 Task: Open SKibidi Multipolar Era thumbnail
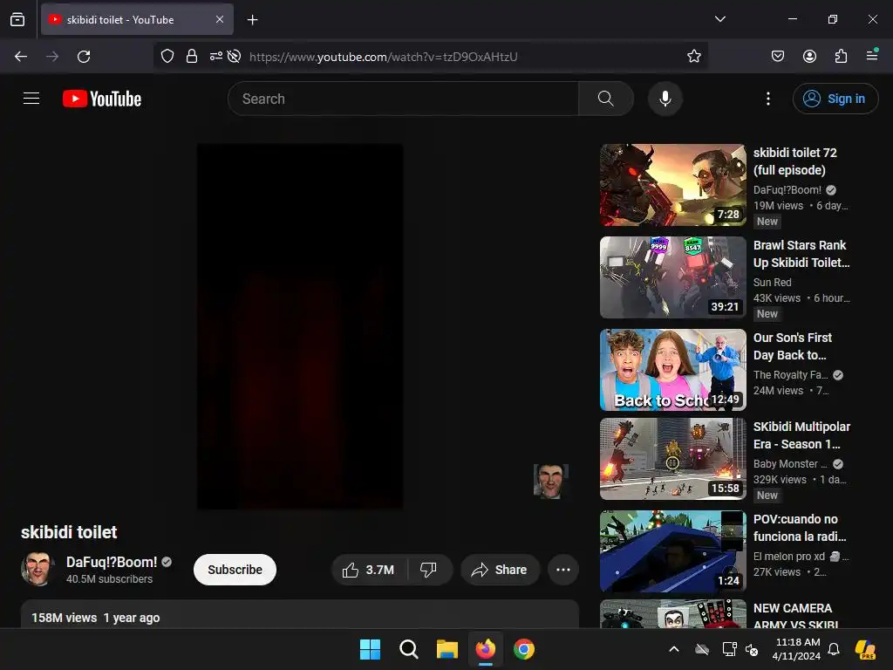point(672,459)
